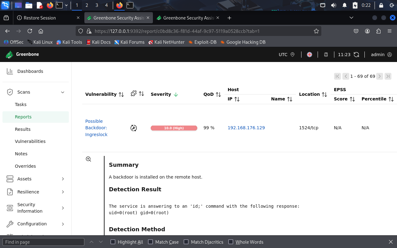The height and width of the screenshot is (248, 397).
Task: Expand the Assets section
Action: [63, 179]
